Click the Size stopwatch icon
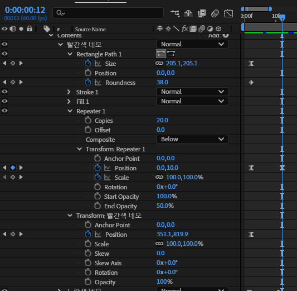 tap(88, 63)
